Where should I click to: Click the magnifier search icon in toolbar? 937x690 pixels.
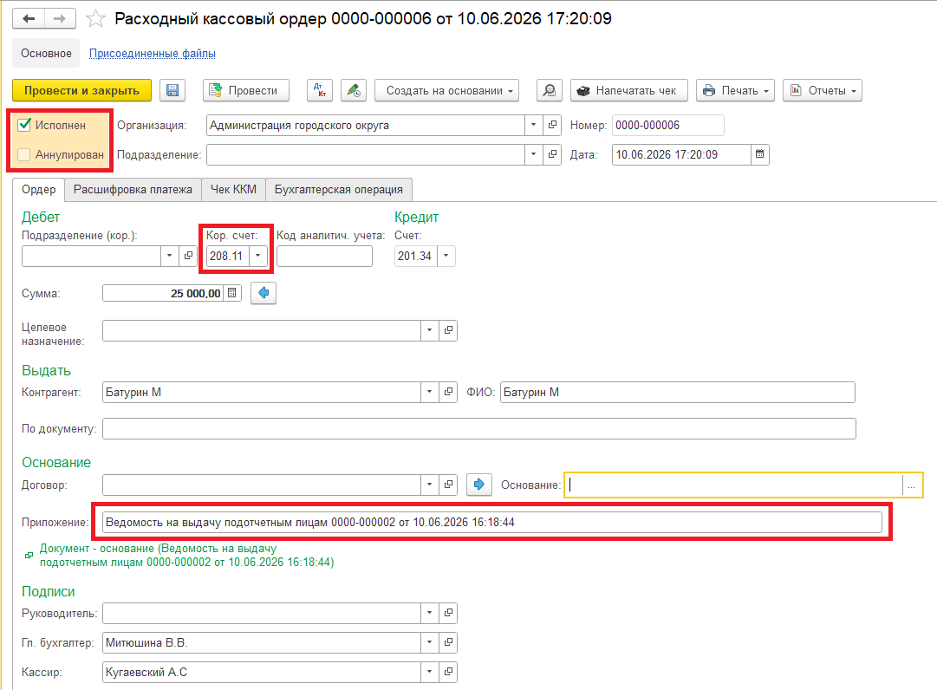[550, 90]
